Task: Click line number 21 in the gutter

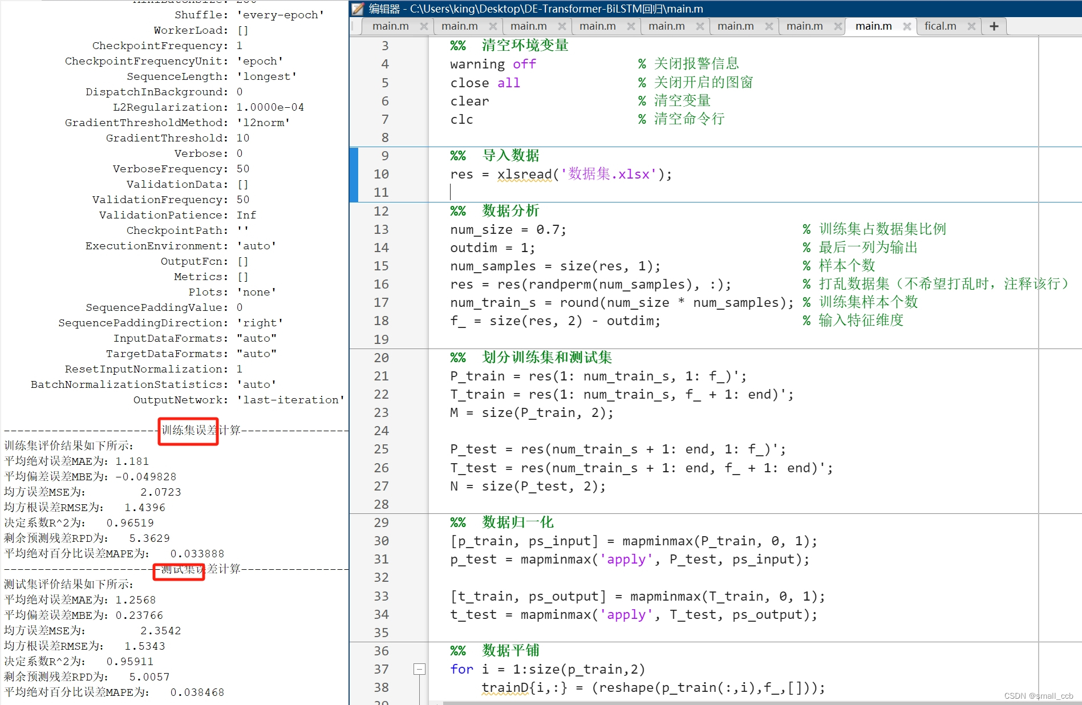Action: [382, 376]
